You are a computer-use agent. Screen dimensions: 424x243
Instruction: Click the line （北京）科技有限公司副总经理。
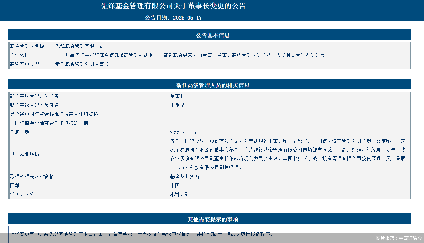click(x=207, y=167)
